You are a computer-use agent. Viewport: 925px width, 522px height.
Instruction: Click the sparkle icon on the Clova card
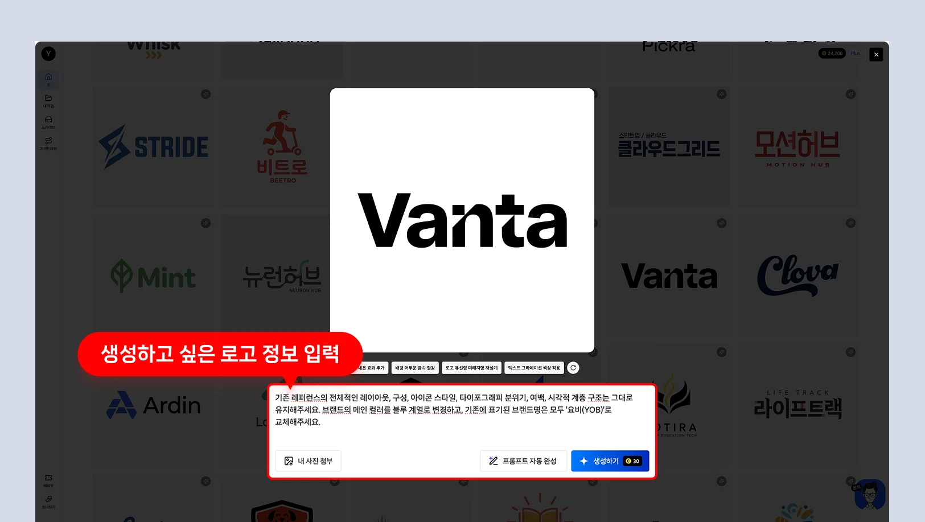pyautogui.click(x=851, y=223)
